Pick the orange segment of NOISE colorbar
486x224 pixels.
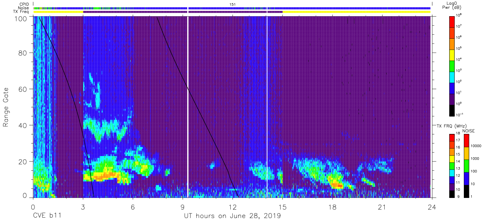[x=466, y=153]
